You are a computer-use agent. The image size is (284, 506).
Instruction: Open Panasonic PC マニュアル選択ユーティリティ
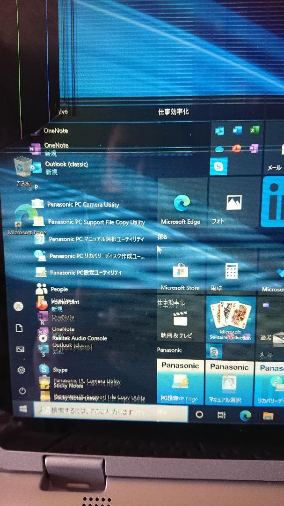click(90, 239)
